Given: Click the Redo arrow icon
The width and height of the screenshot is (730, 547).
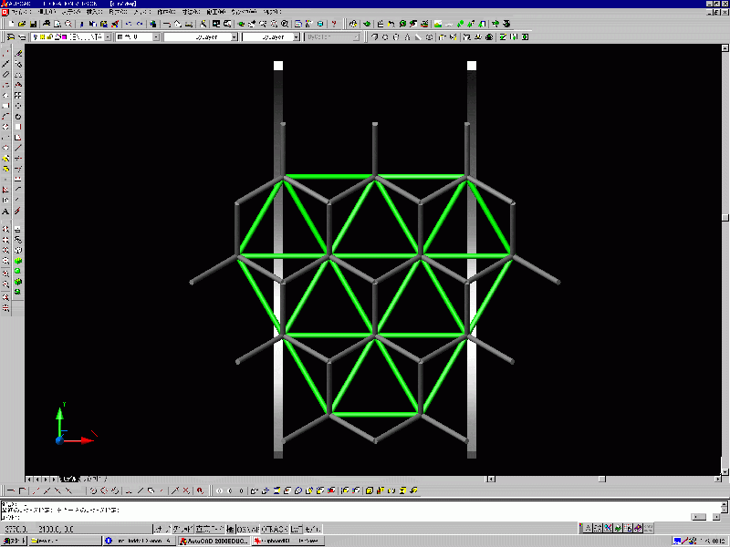Looking at the screenshot, I should 140,24.
